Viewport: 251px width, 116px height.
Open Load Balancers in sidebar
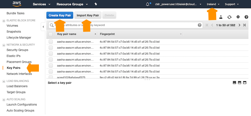coord(17,86)
